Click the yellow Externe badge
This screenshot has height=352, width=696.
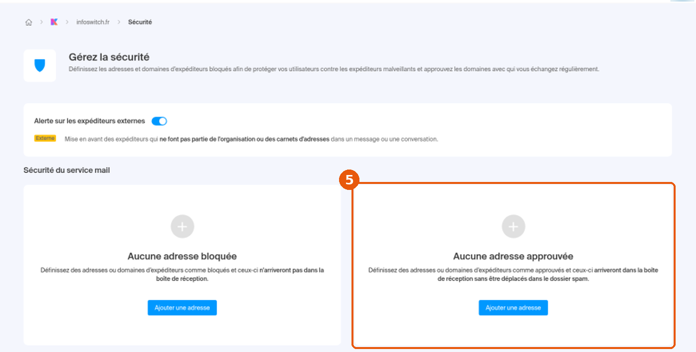(45, 138)
